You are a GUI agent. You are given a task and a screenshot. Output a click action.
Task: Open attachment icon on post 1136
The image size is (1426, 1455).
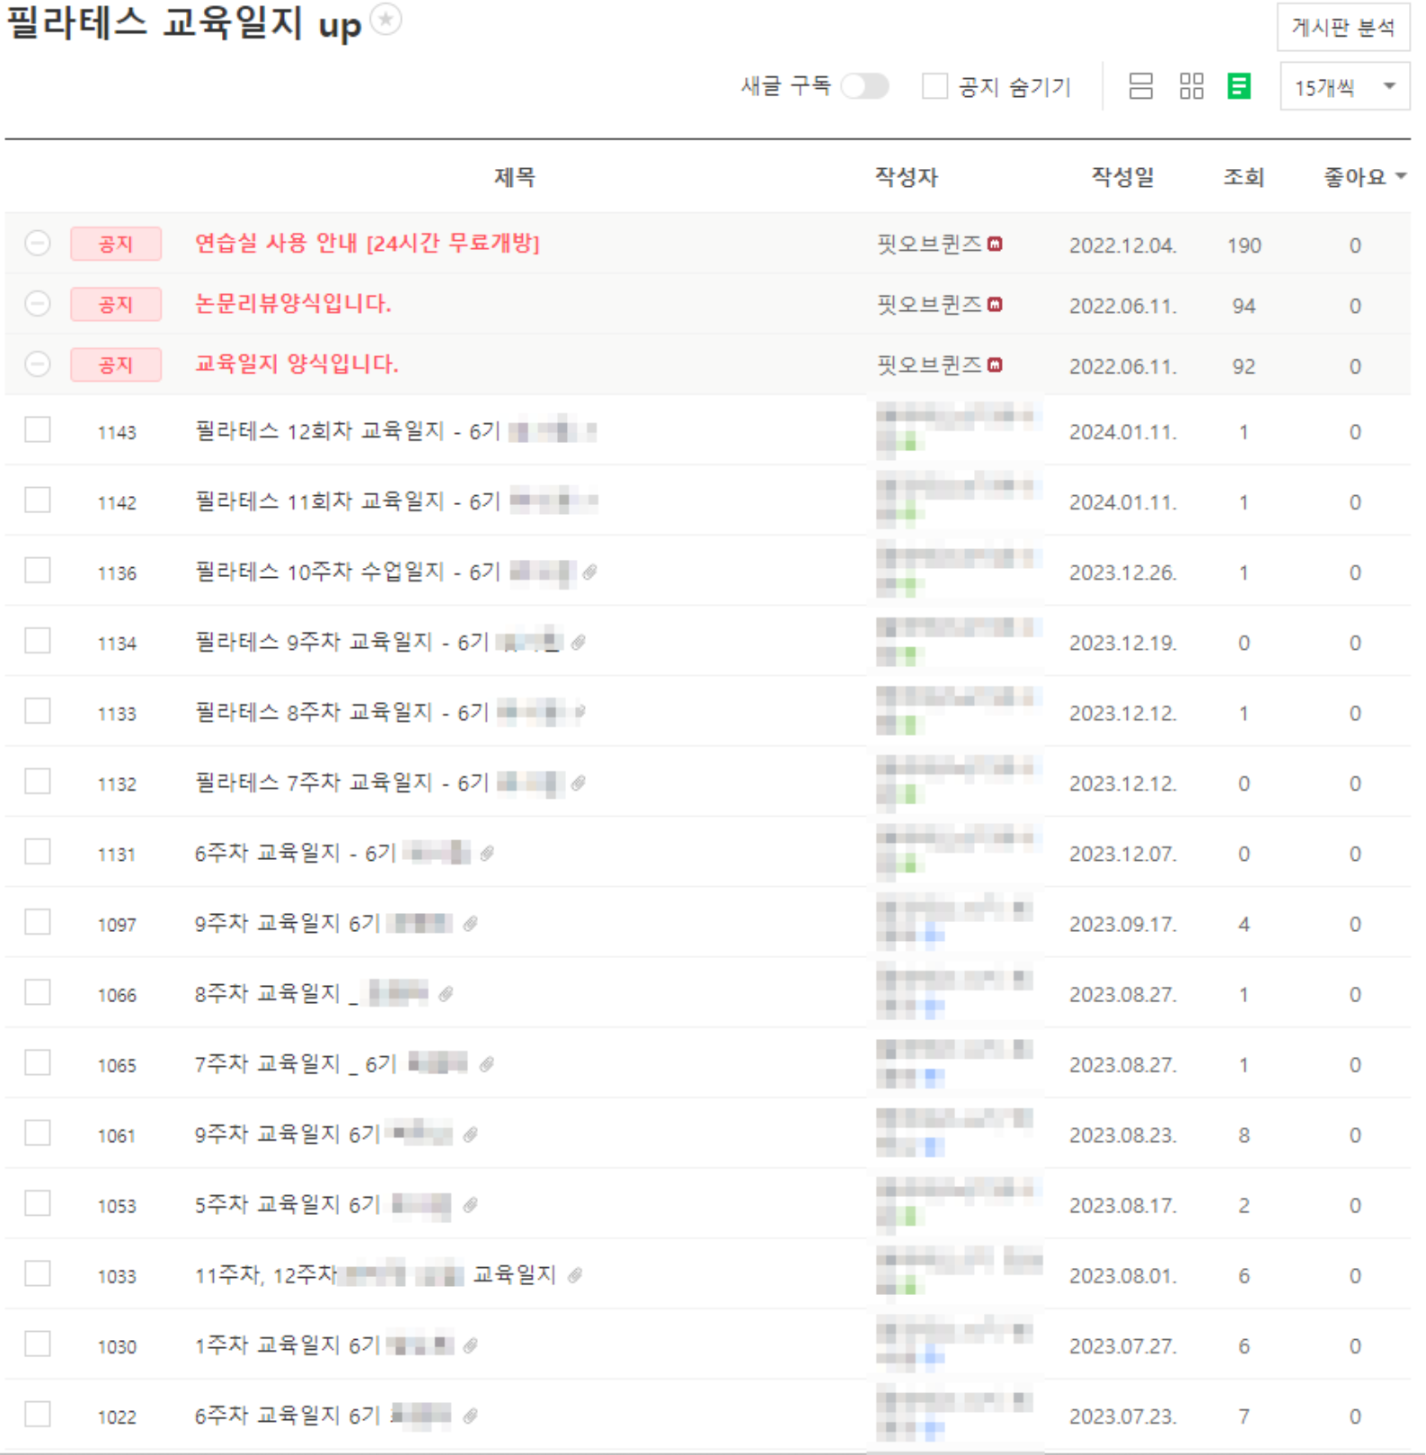tap(589, 572)
